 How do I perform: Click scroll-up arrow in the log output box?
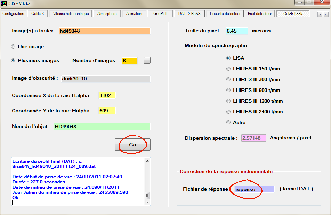pyautogui.click(x=147, y=161)
